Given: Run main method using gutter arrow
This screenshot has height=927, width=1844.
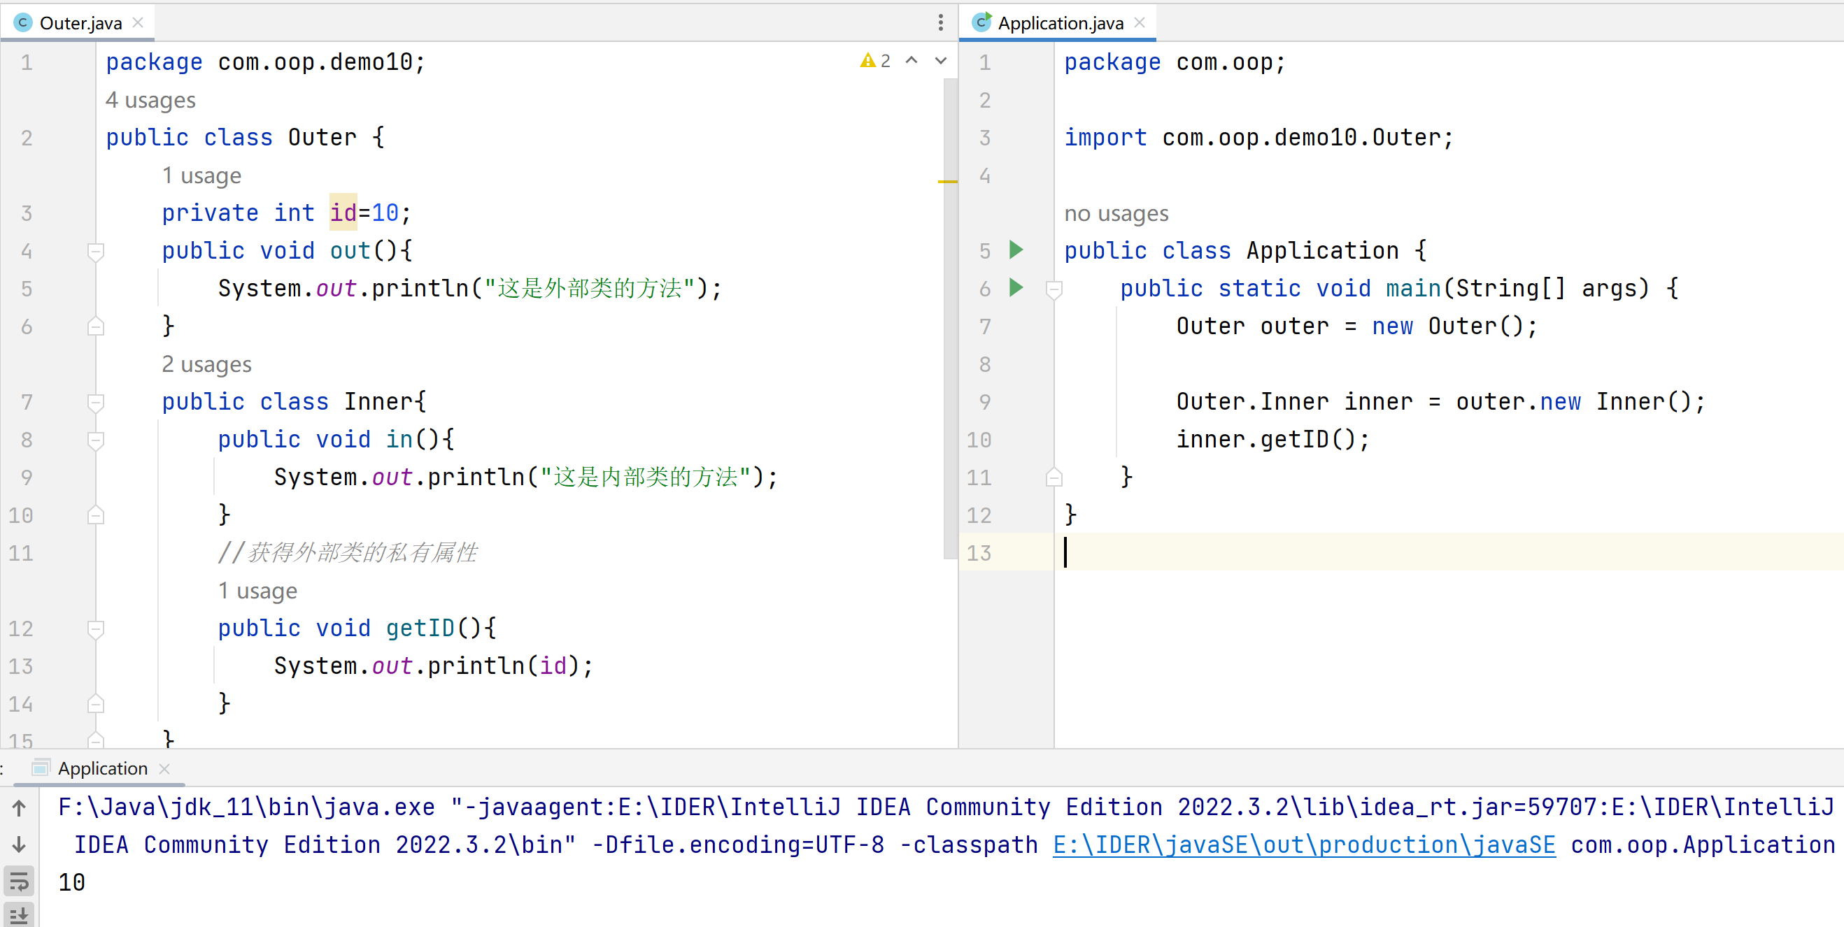Looking at the screenshot, I should (x=1015, y=287).
